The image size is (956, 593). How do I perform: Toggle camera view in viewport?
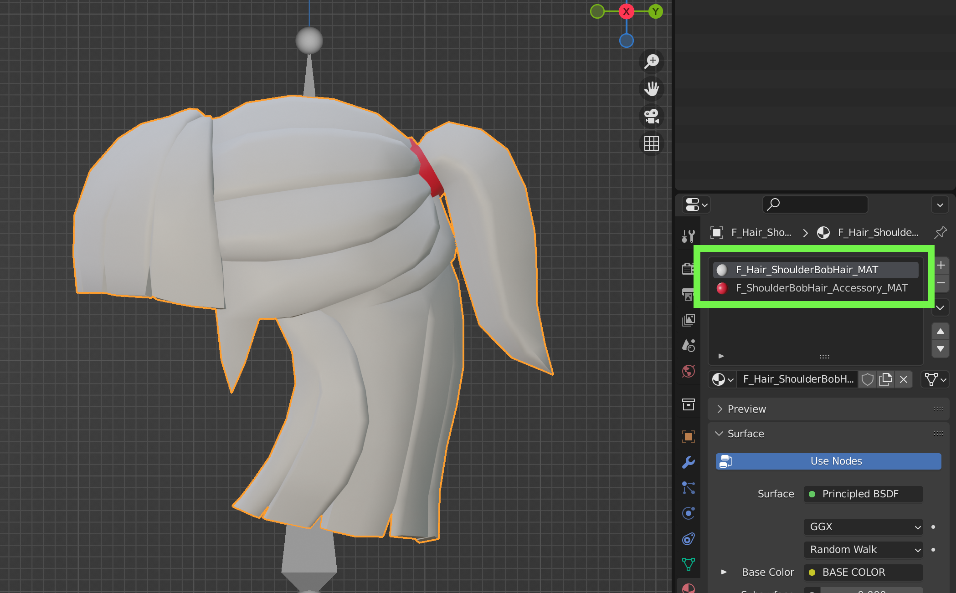click(652, 116)
